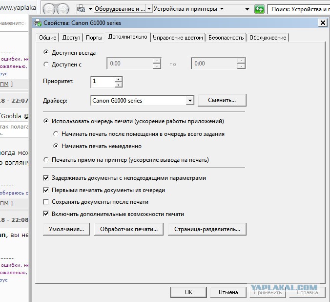Viewport: 330px width, 302px height.
Task: Go back with the Explorer back arrow
Action: 49,9
